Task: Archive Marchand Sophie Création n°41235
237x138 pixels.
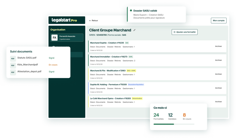Action: pos(218,46)
